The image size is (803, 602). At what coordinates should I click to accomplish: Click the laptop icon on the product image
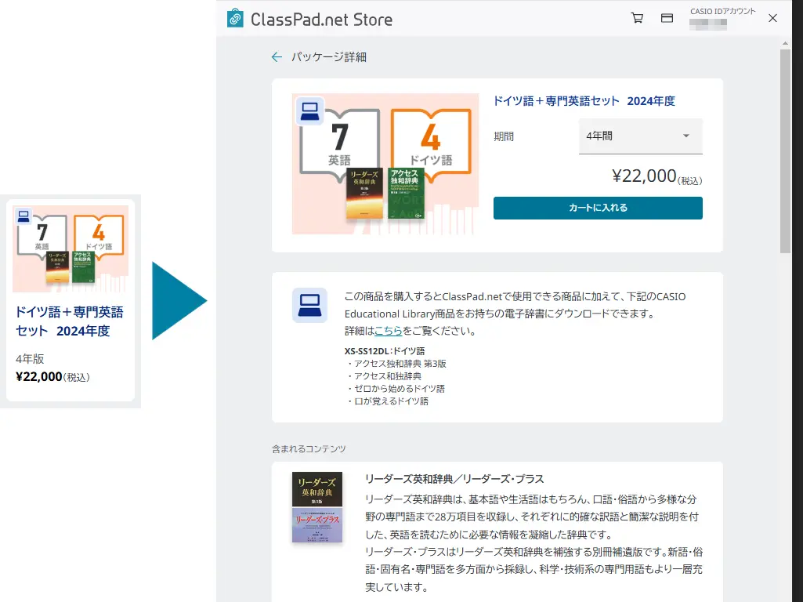tap(310, 111)
